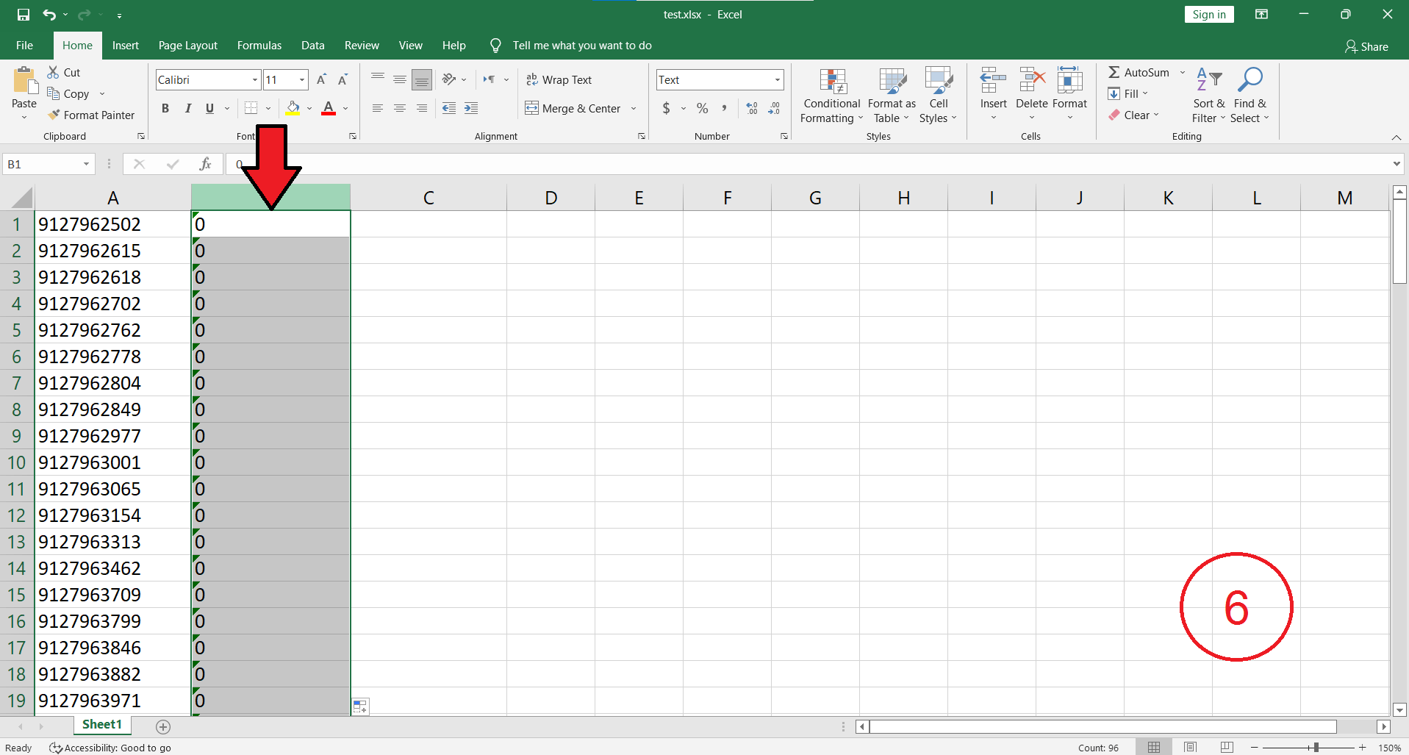
Task: Toggle Italic formatting
Action: coord(188,109)
